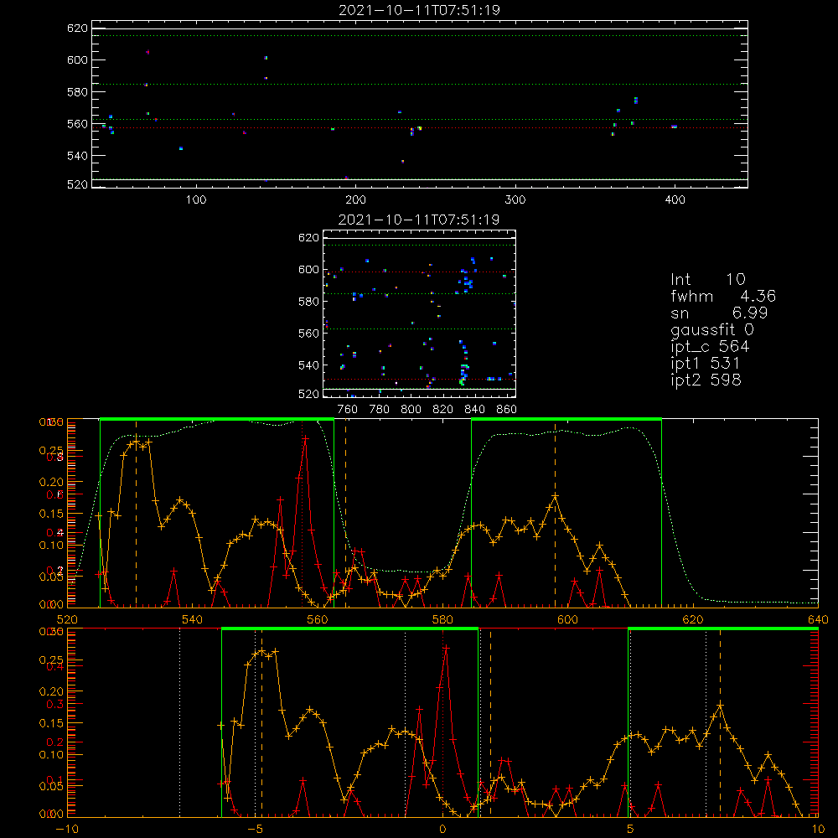Click x-axis label 0 on bottom plot

(442, 829)
